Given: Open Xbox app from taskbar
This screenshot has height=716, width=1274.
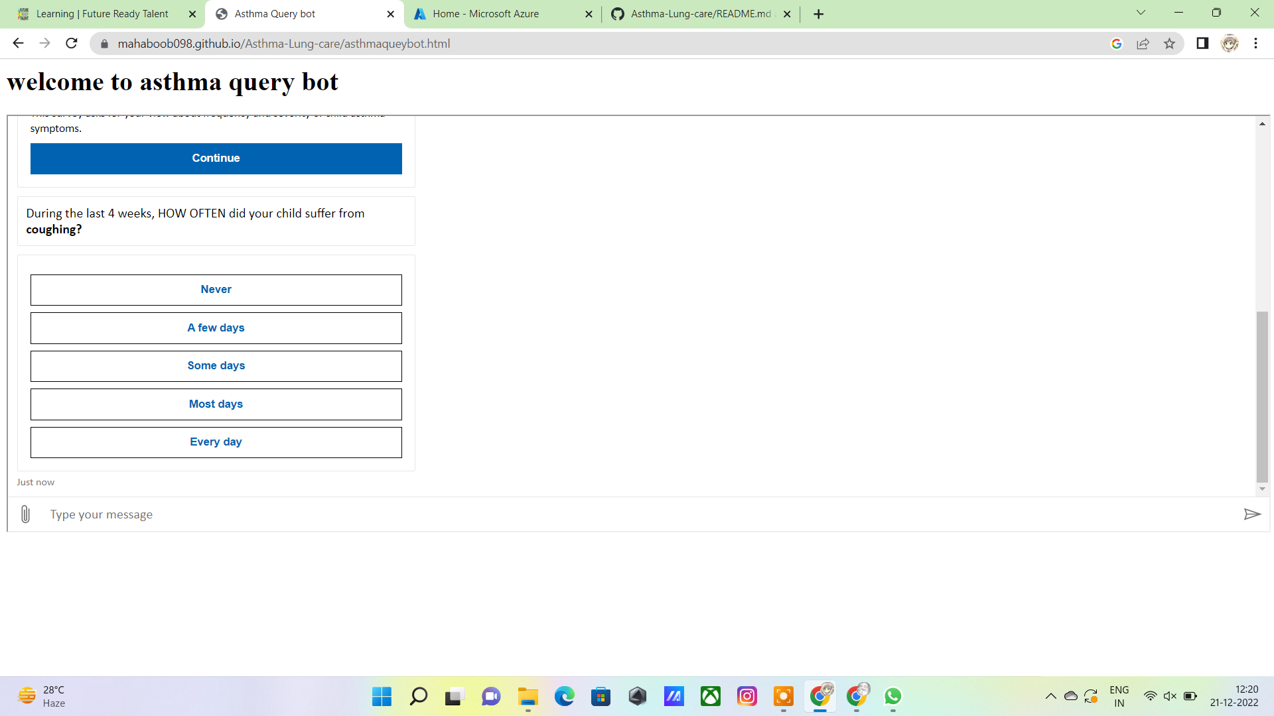Looking at the screenshot, I should [710, 696].
